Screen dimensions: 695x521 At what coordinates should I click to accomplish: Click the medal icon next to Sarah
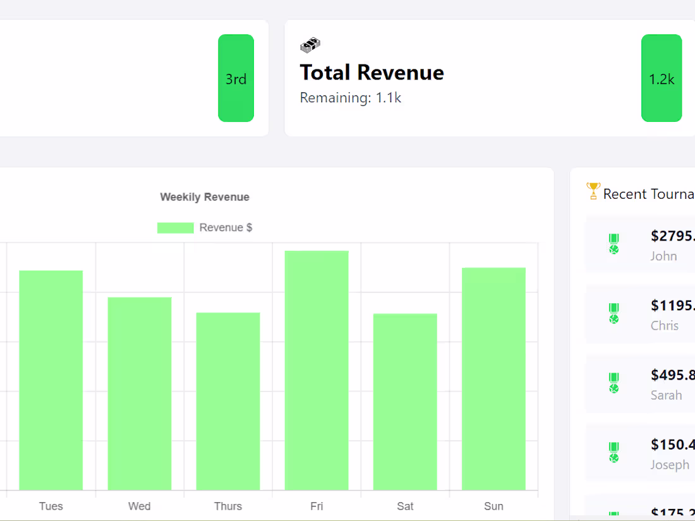[x=613, y=383]
